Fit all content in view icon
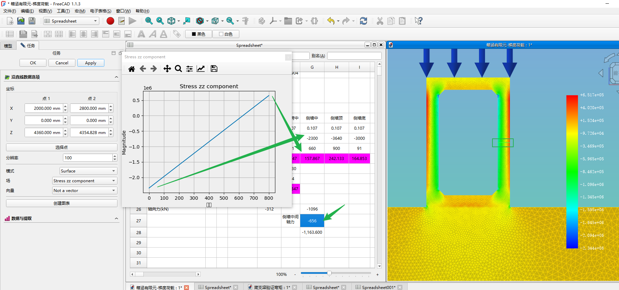Image resolution: width=619 pixels, height=290 pixels. pos(149,21)
